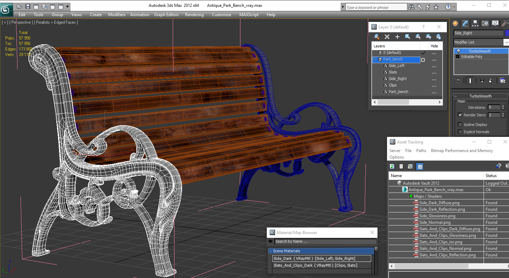Click Table View icon in Asset Tracking
The height and width of the screenshot is (278, 509).
[x=420, y=166]
